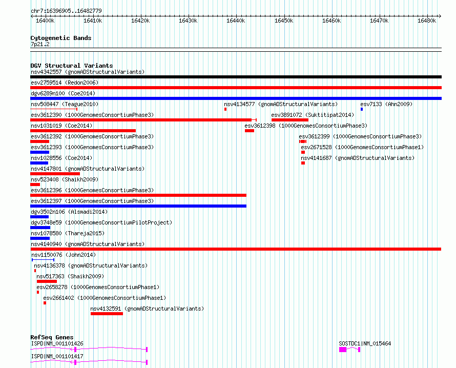The image size is (456, 368).
Task: Open esv3612393 1000Genomes Phase3 label
Action: point(92,147)
